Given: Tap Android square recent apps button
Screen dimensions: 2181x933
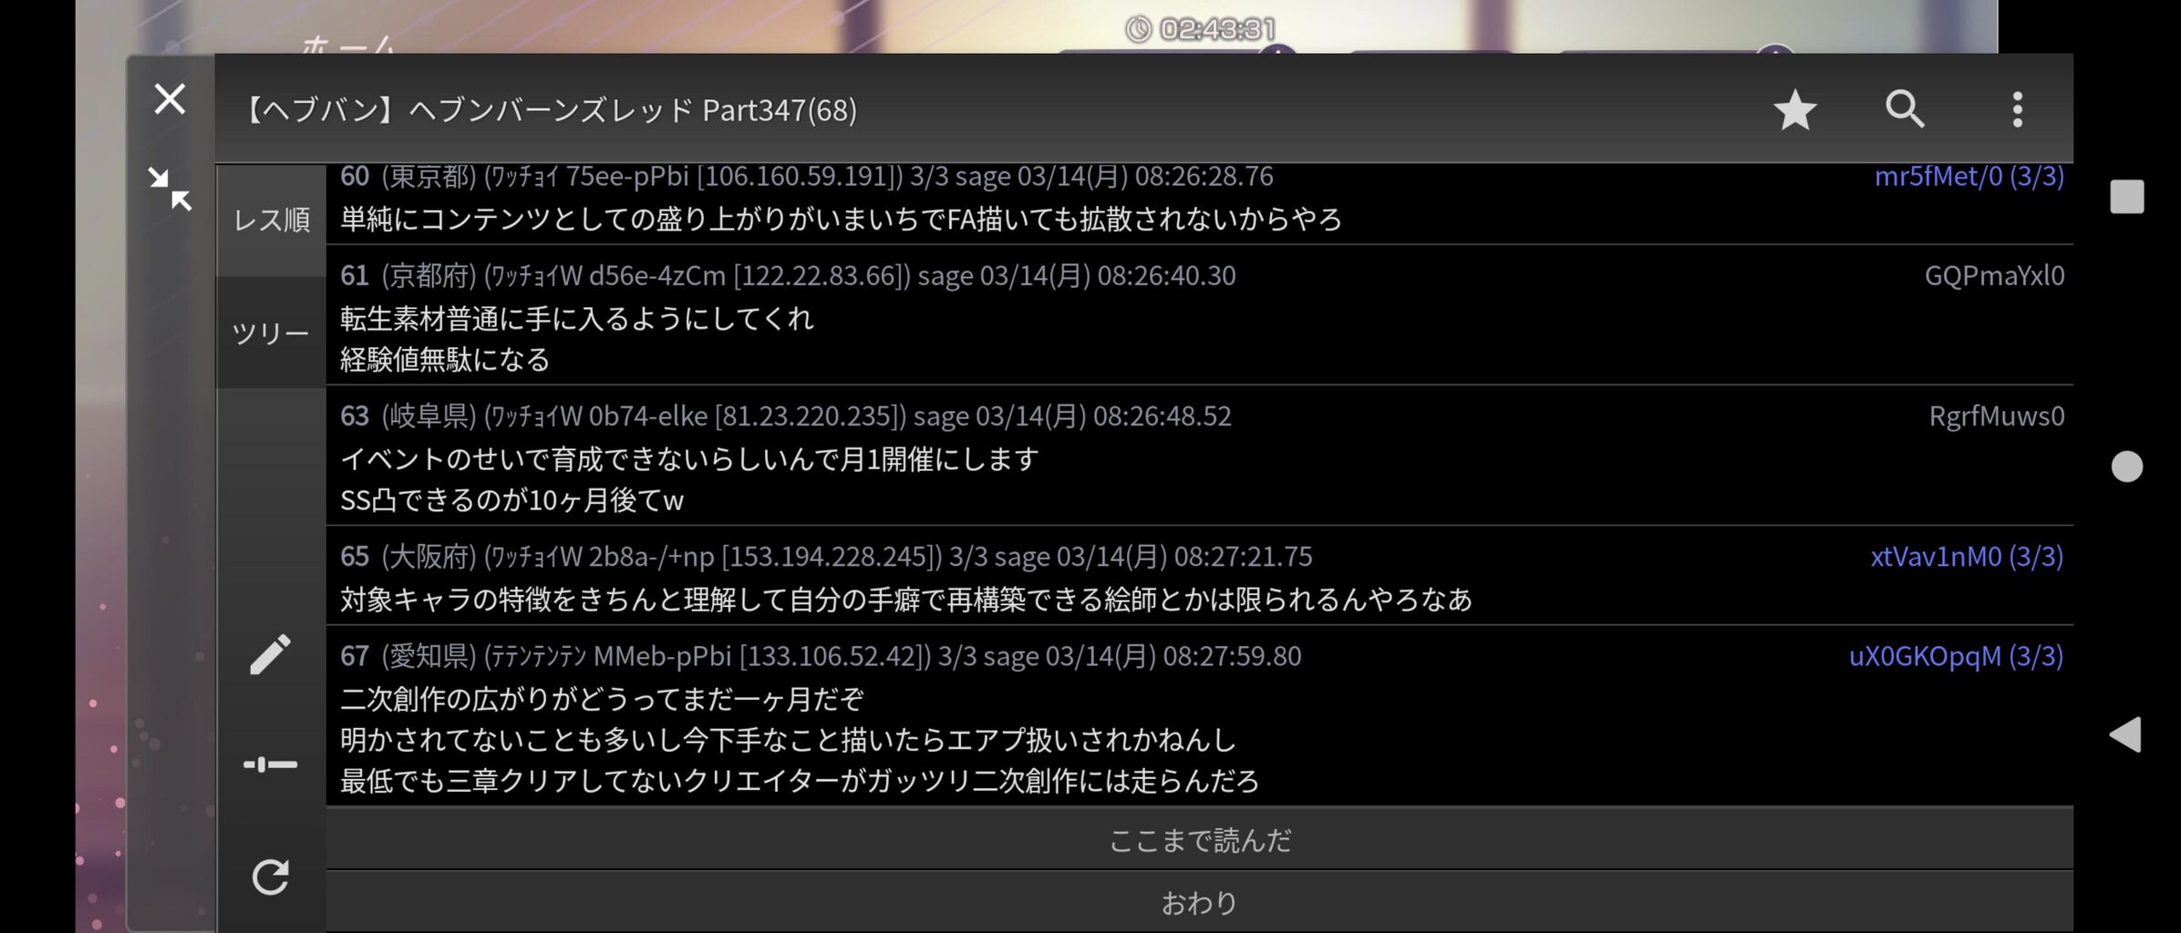Looking at the screenshot, I should pos(2126,197).
